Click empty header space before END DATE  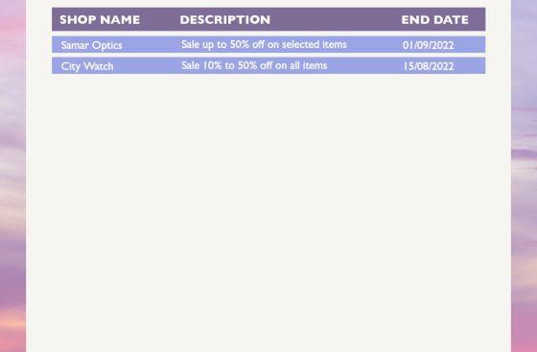click(x=336, y=19)
